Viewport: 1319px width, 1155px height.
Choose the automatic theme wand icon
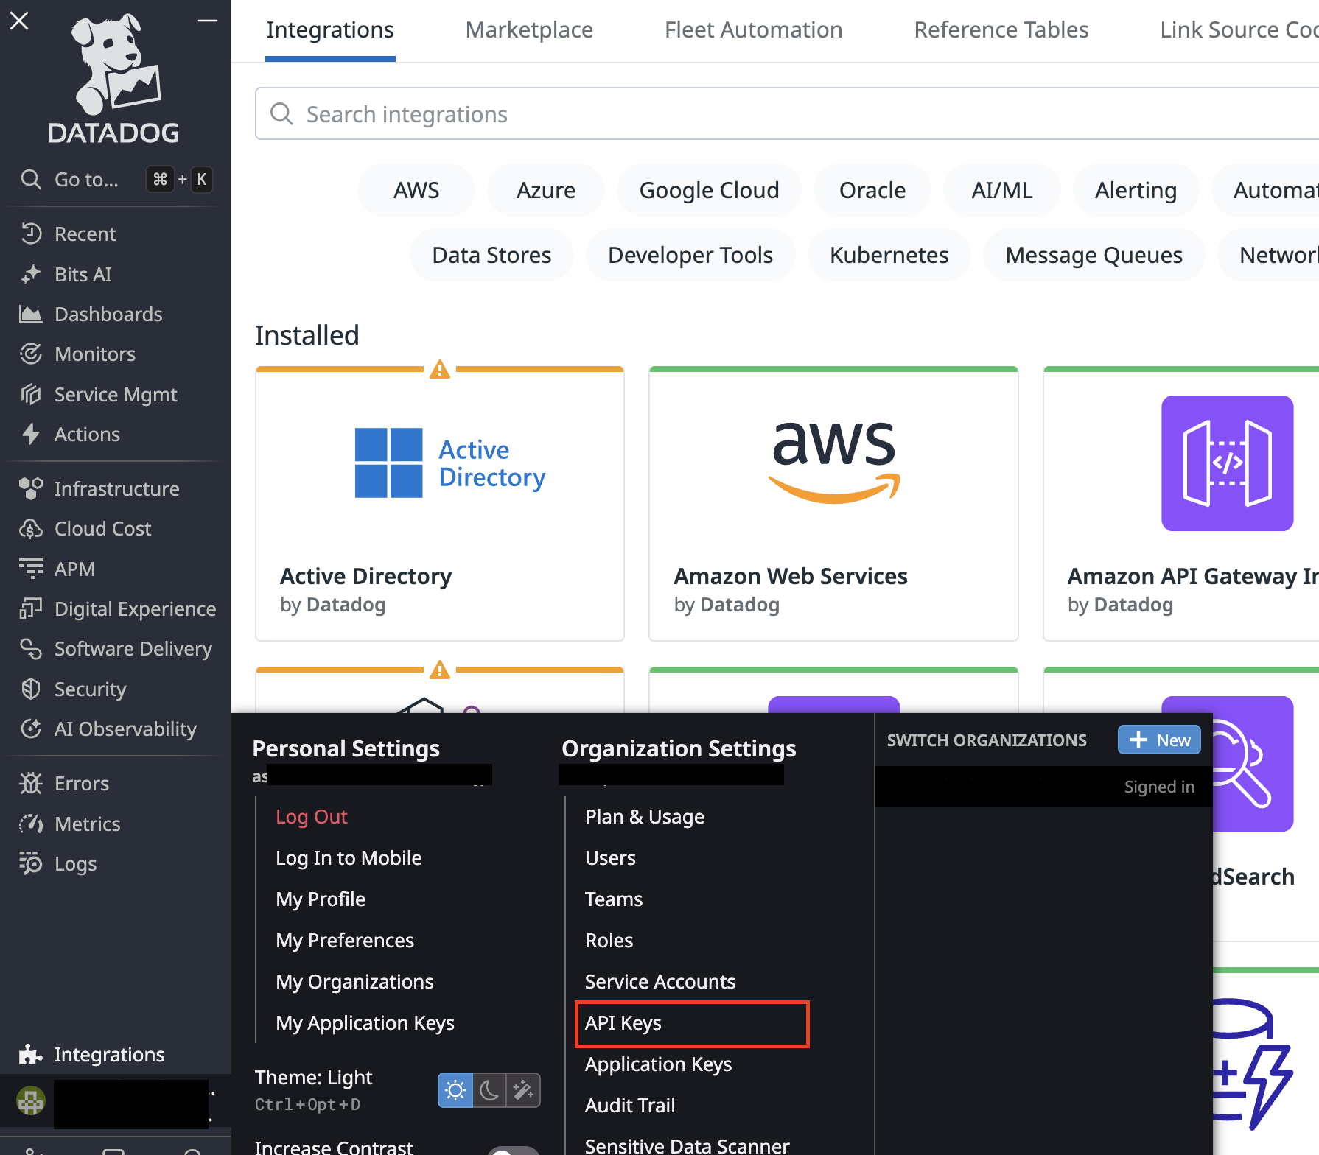tap(523, 1090)
